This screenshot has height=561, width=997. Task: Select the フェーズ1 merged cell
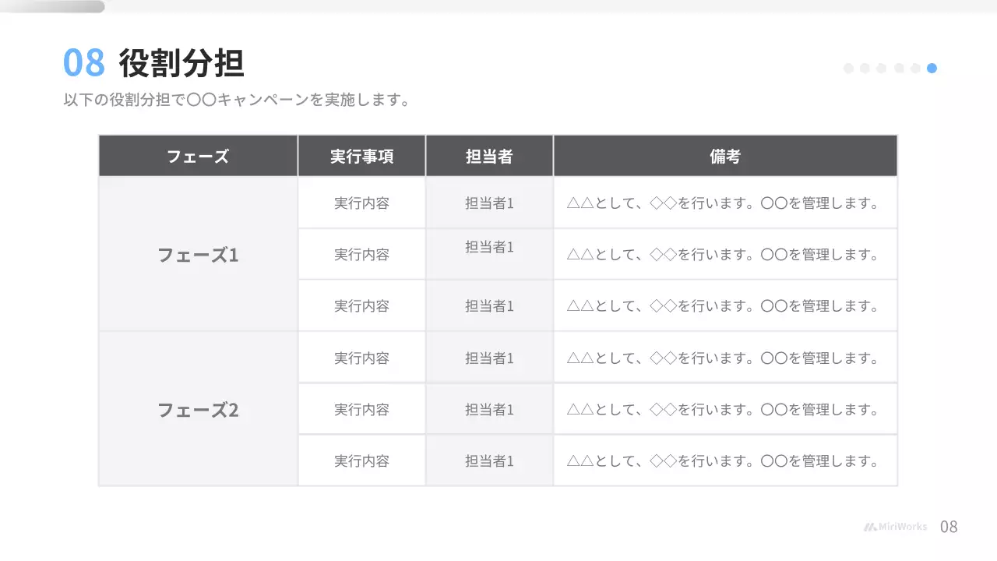click(x=198, y=255)
